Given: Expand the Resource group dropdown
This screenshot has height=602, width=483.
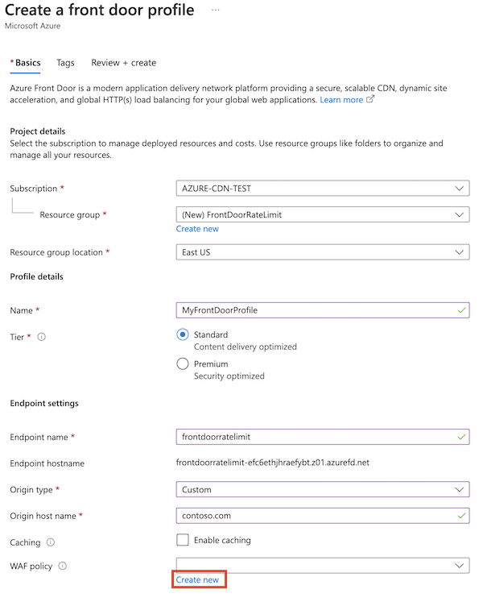Looking at the screenshot, I should pyautogui.click(x=322, y=214).
